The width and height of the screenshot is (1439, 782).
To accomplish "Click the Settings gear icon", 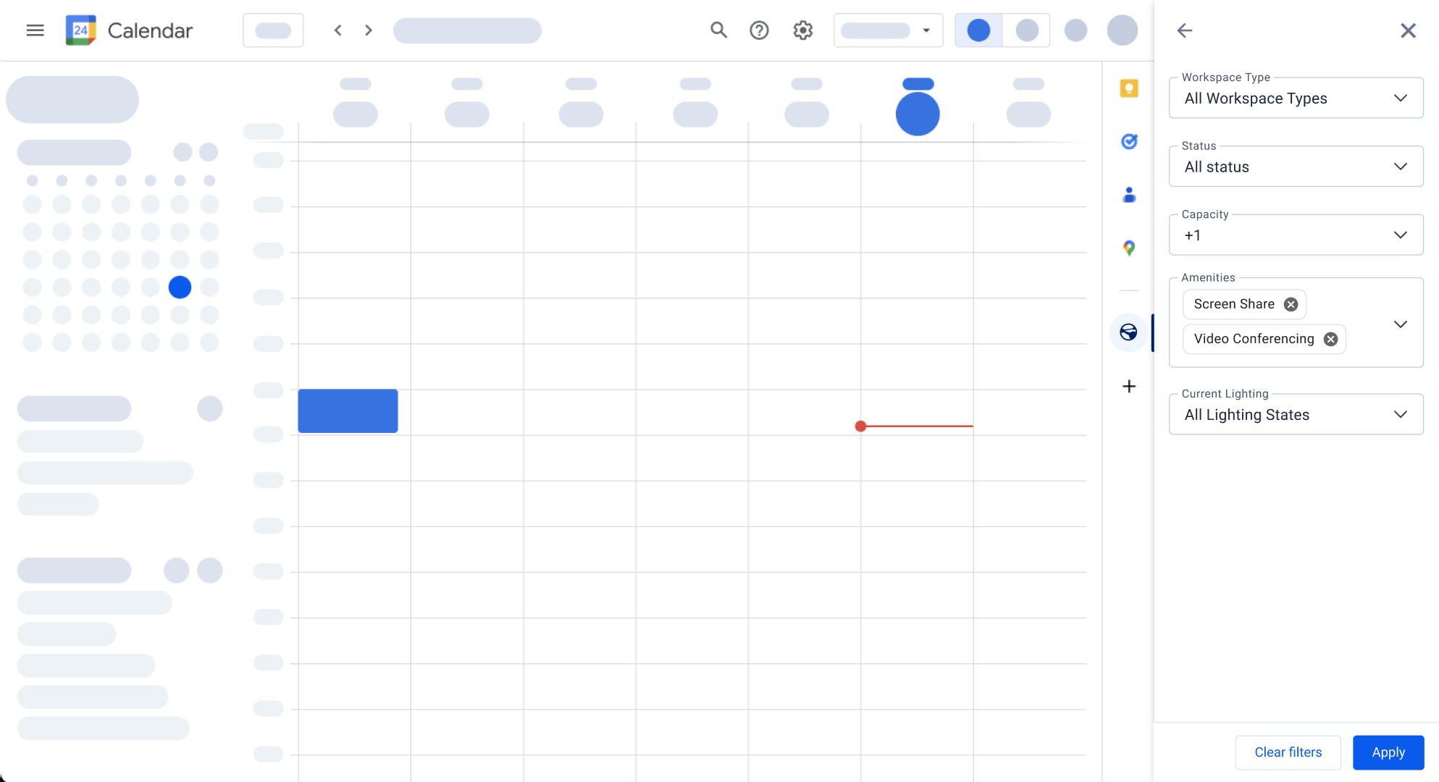I will 802,31.
